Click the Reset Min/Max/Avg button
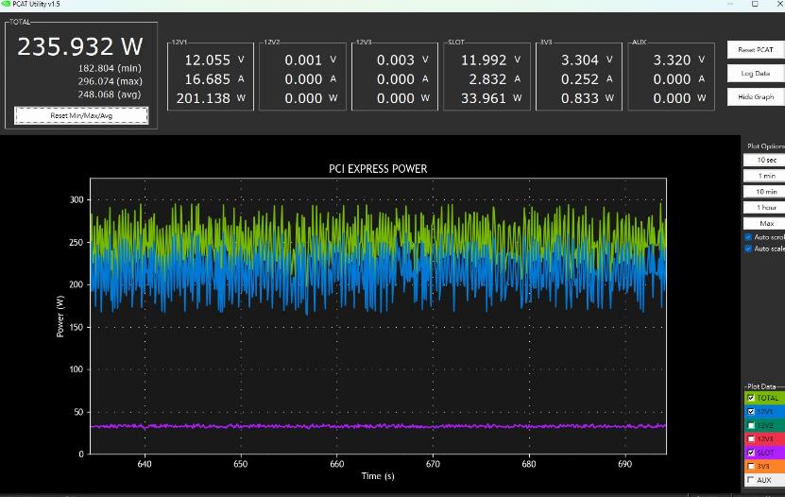The height and width of the screenshot is (497, 785). tap(81, 115)
